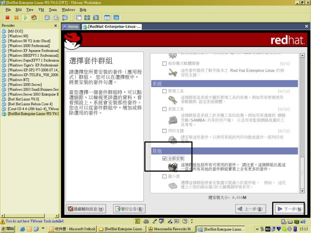Image resolution: width=311 pixels, height=233 pixels.
Task: Click the gray box icon under 最小值
Action: (x=173, y=186)
